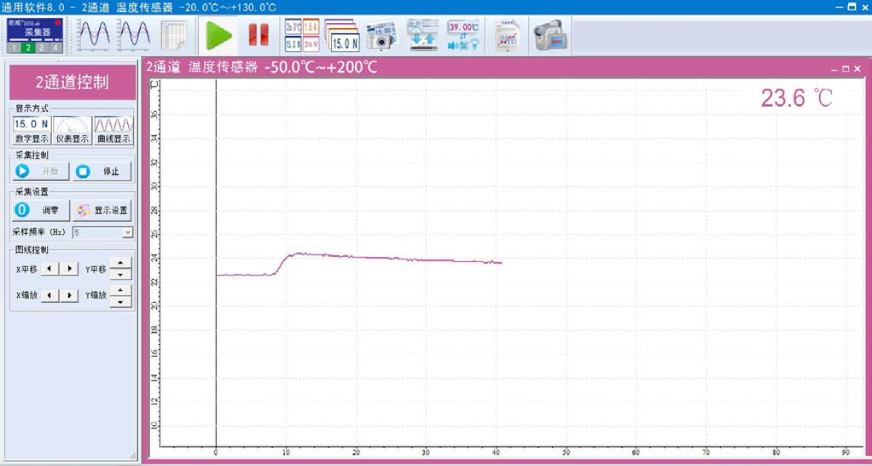The width and height of the screenshot is (872, 466).
Task: Expand the 采样频率 (Hz) dropdown
Action: [127, 232]
